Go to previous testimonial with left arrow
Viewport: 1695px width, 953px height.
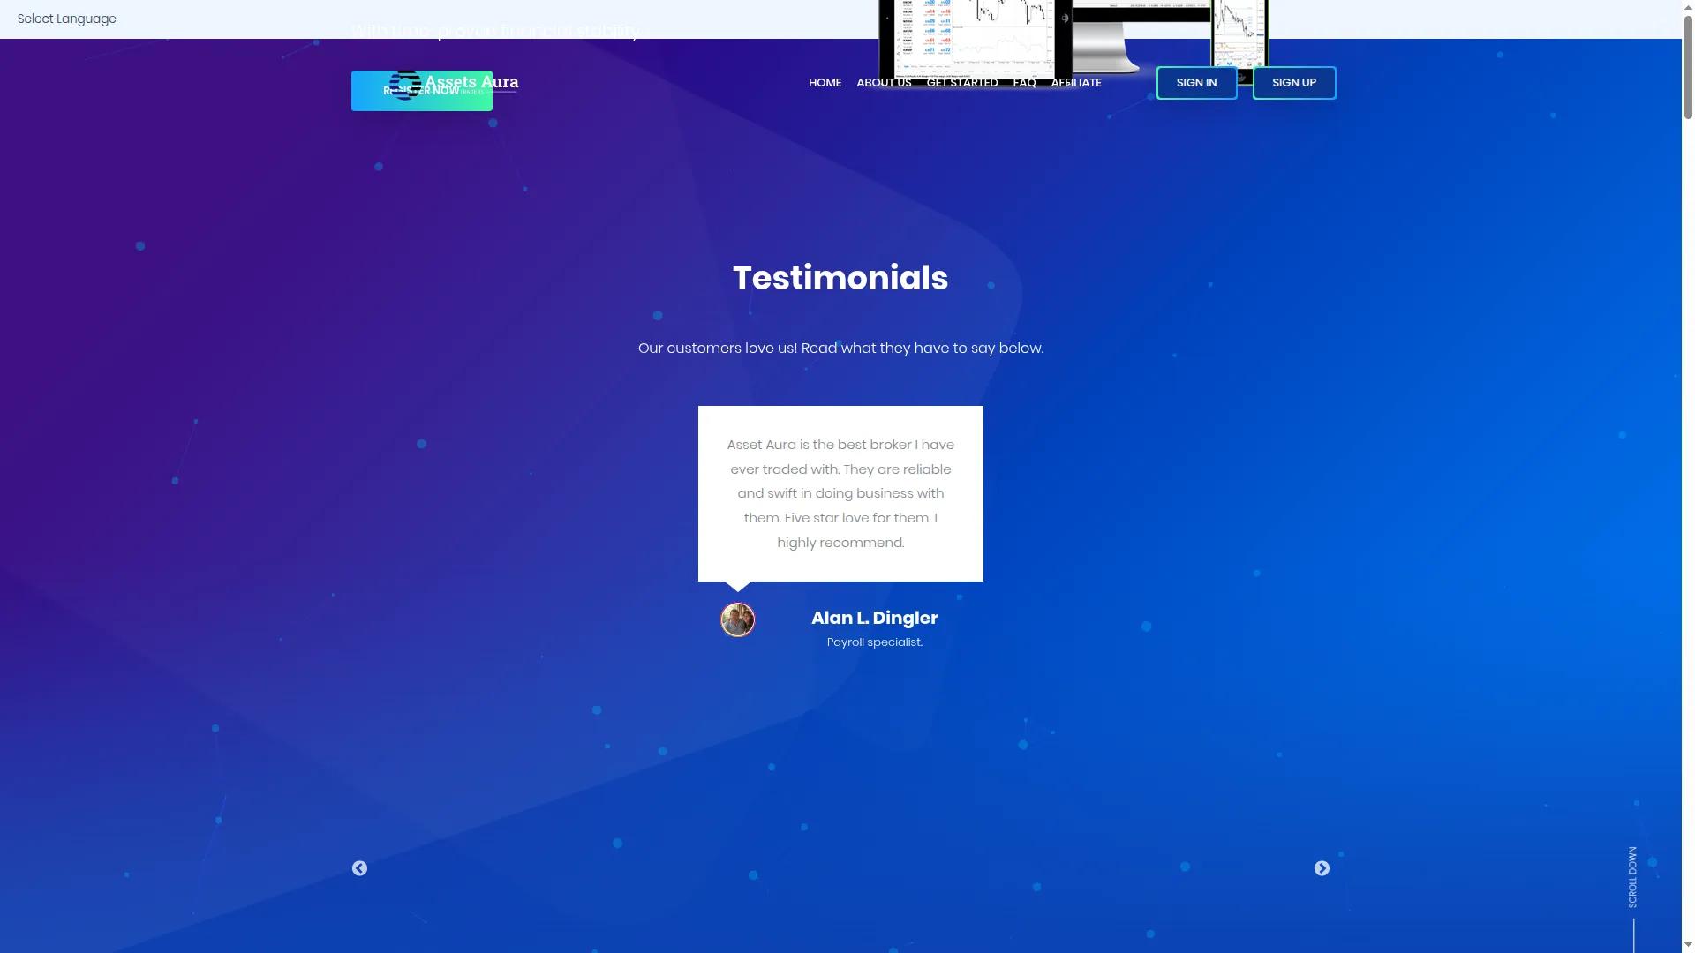click(359, 868)
